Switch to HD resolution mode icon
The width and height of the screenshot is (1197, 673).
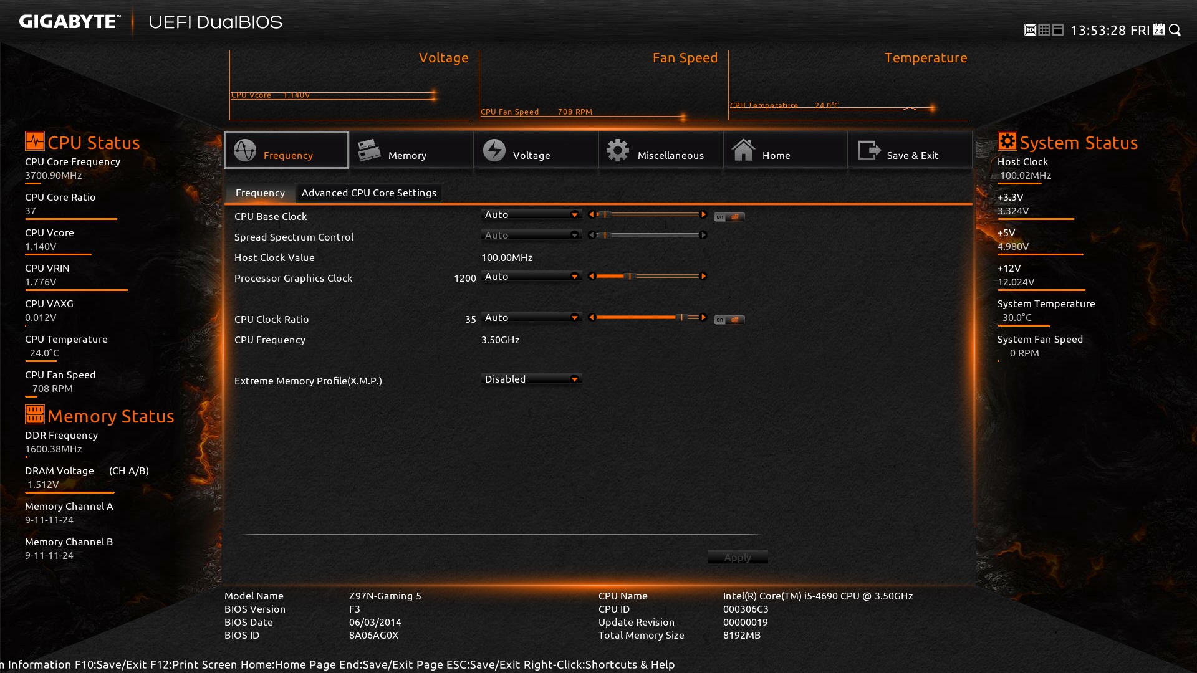[x=1030, y=30]
